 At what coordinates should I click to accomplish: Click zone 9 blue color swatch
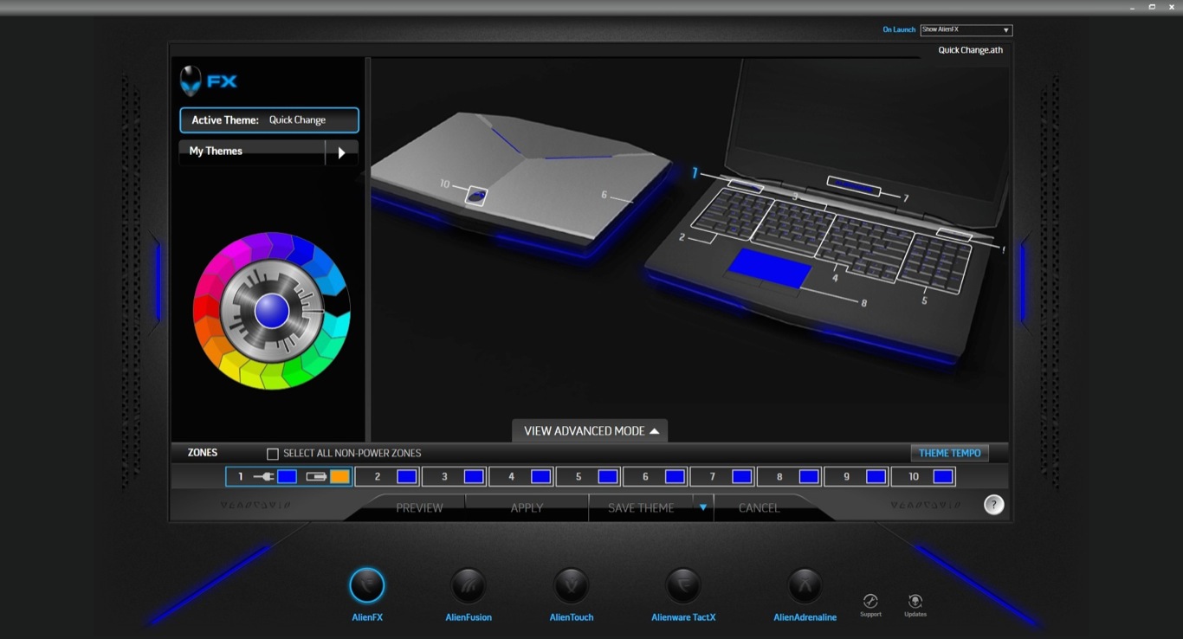(x=876, y=477)
